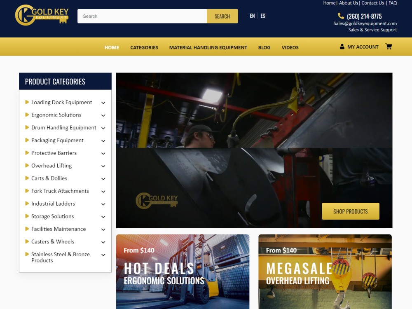Screen dimensions: 412x309
Task: Open the BLOG nav item
Action: pyautogui.click(x=264, y=47)
